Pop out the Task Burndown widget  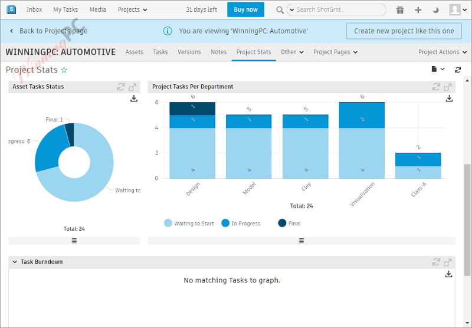tap(448, 262)
